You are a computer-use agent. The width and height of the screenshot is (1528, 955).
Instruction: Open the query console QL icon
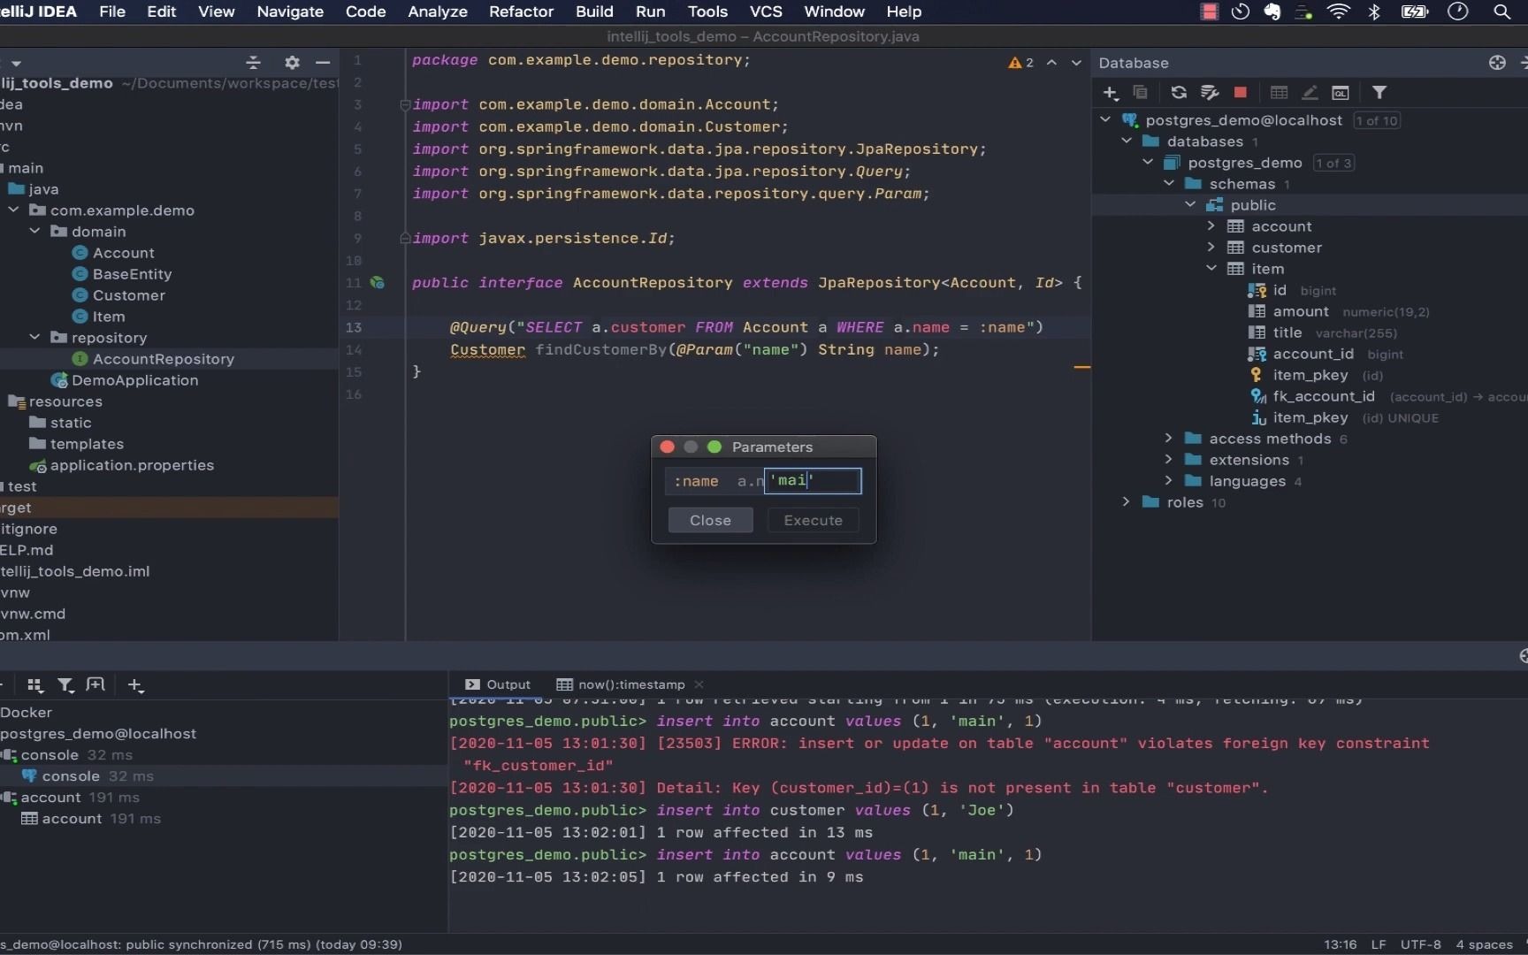1341,93
